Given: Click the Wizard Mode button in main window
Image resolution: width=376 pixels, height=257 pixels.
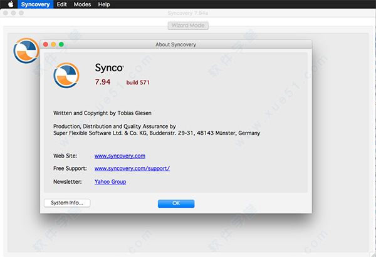Looking at the screenshot, I should pyautogui.click(x=188, y=26).
